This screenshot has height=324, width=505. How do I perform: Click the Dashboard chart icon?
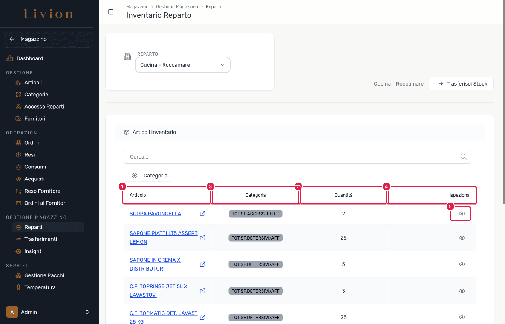(x=10, y=58)
